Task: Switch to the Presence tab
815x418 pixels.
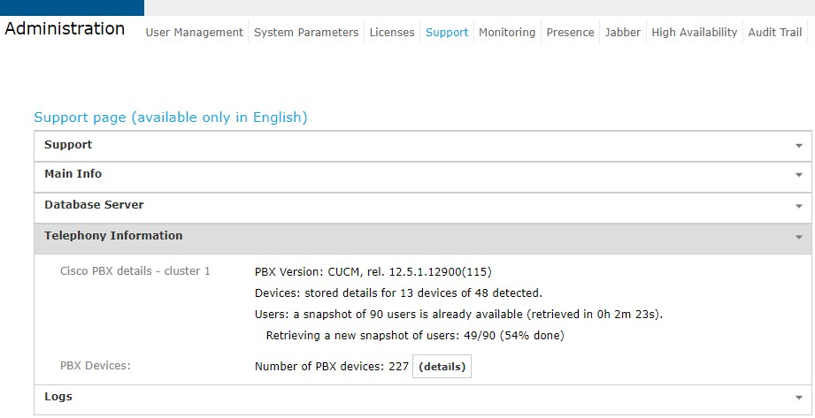Action: [570, 33]
